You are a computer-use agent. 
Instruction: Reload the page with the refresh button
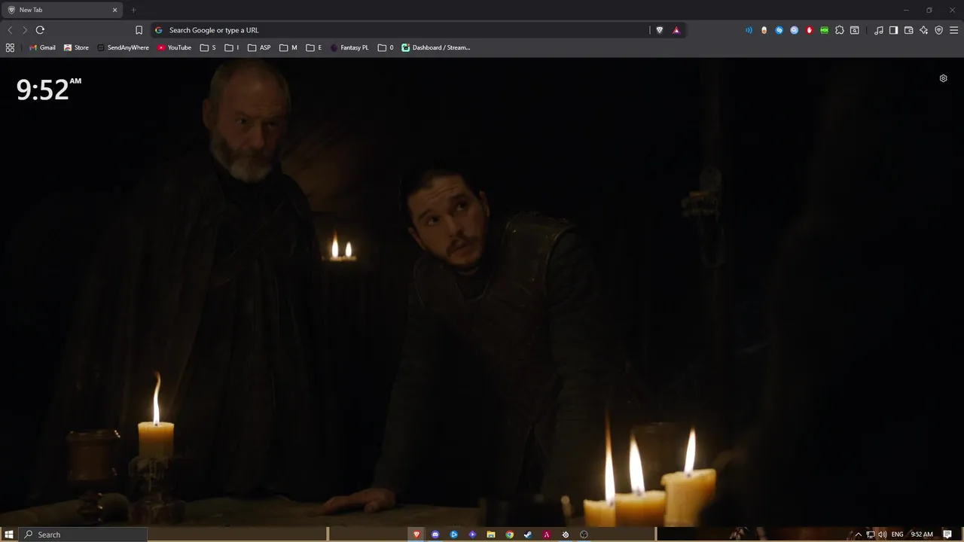tap(40, 30)
